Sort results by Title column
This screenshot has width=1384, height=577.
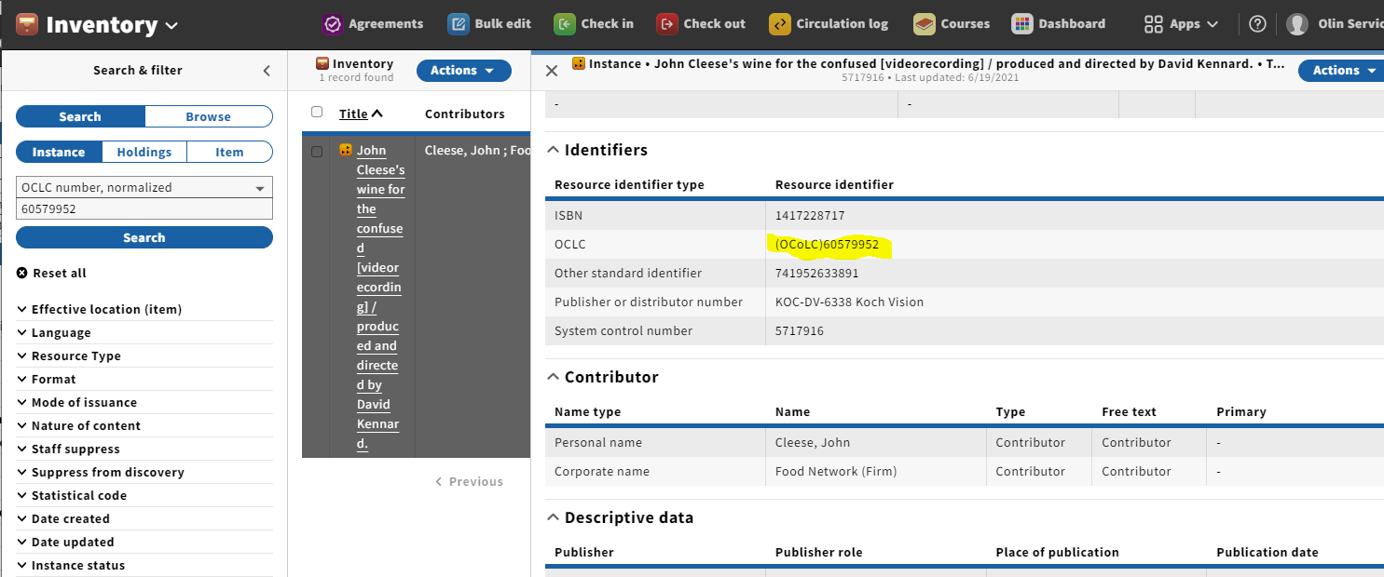click(361, 114)
